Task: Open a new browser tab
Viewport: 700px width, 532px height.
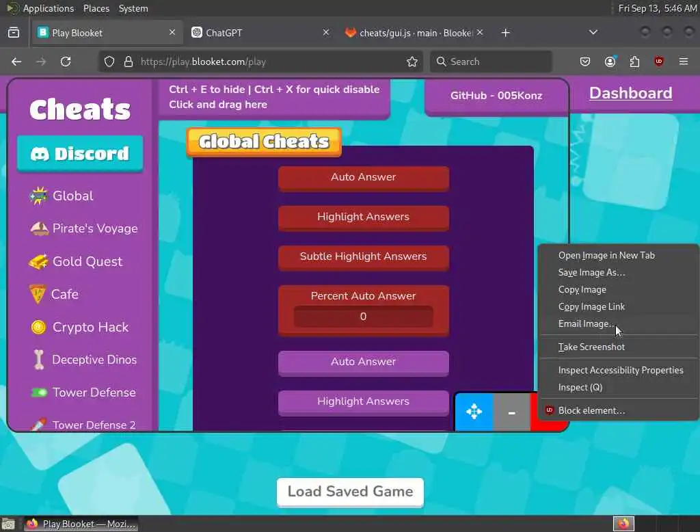Action: [x=505, y=33]
